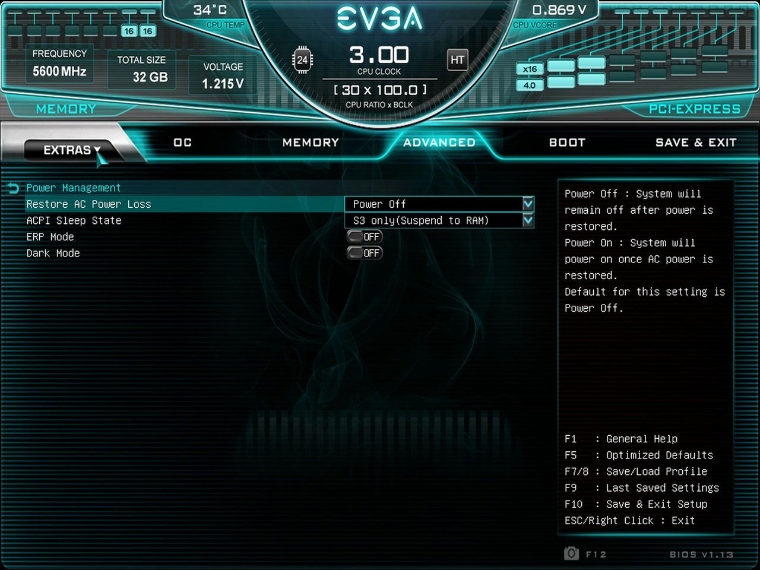Click the BIOS V1.13 version text
Image resolution: width=760 pixels, height=570 pixels.
[x=701, y=555]
